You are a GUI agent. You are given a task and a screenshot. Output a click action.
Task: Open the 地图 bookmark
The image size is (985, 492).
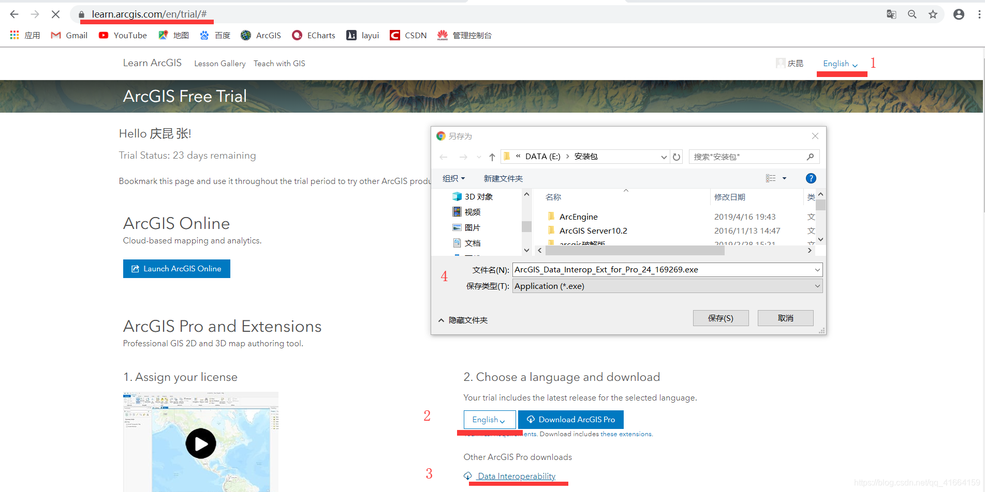(173, 35)
